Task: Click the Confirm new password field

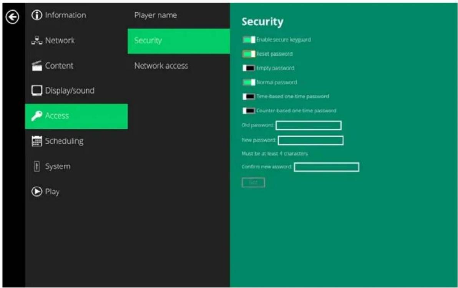Action: pos(327,167)
